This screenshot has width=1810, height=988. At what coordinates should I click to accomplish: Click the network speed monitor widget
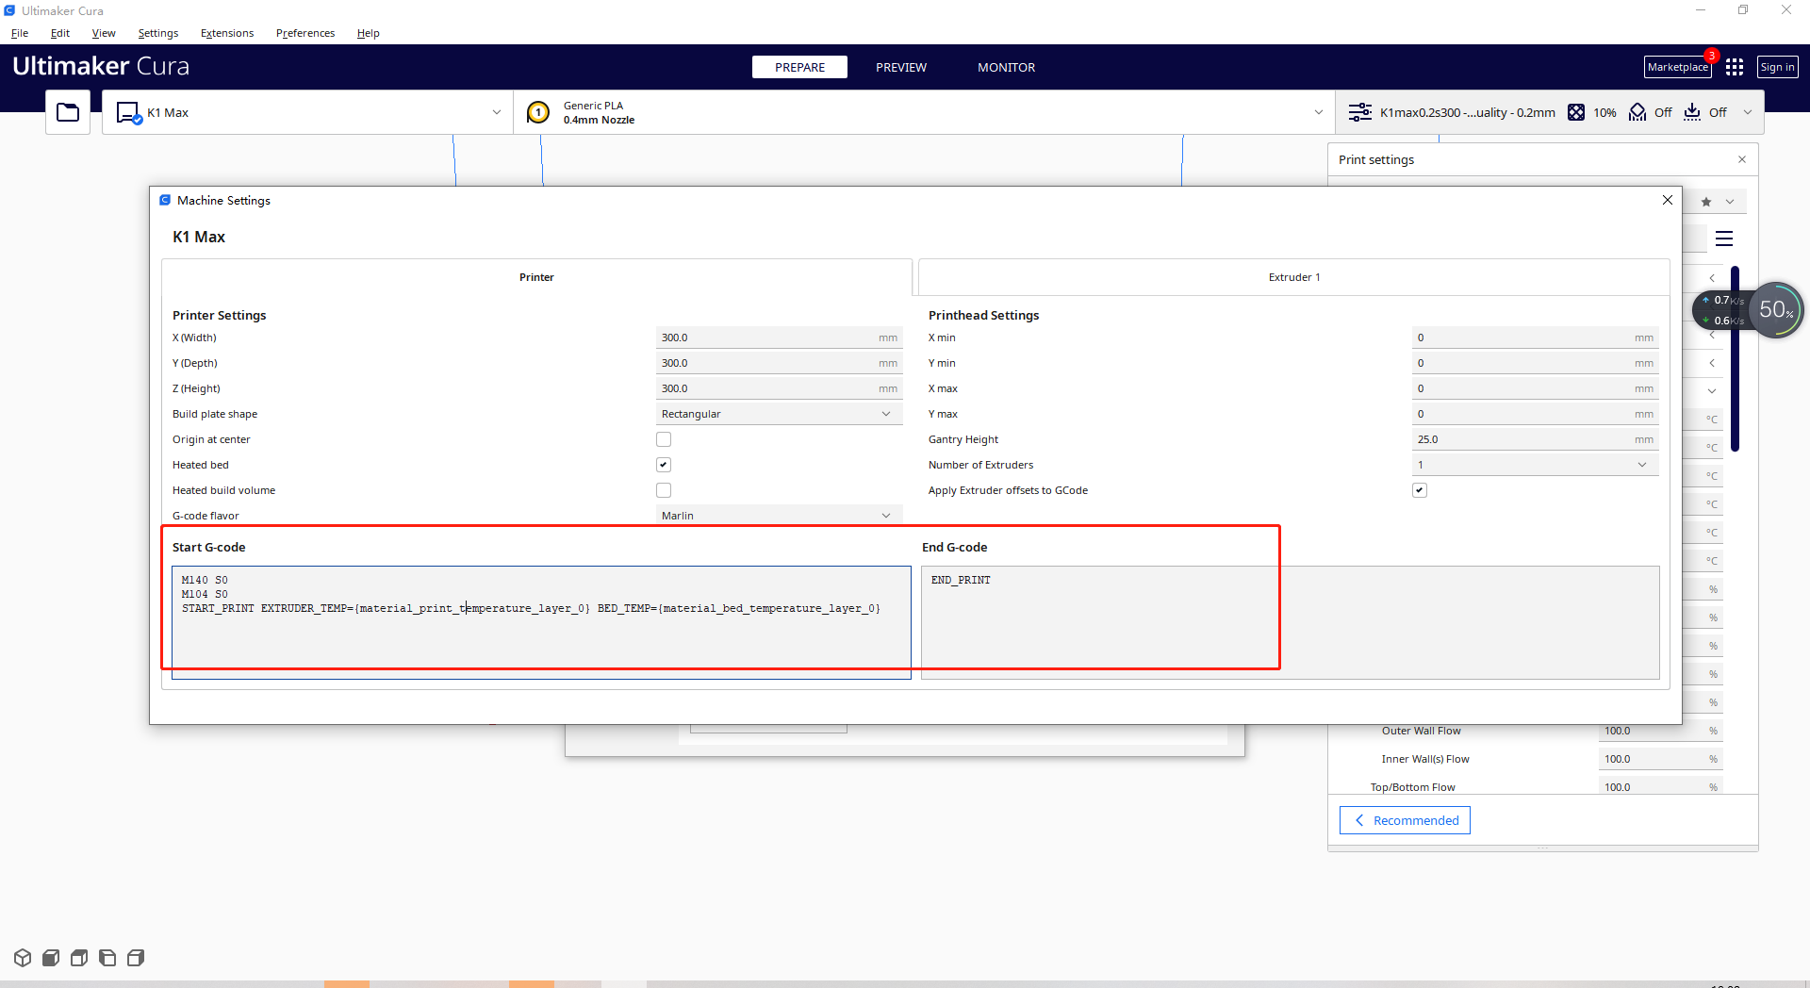pos(1749,310)
